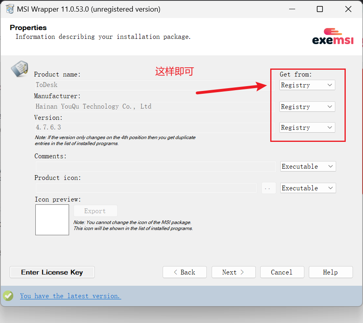
Task: Click the Version text field
Action: tap(153, 127)
